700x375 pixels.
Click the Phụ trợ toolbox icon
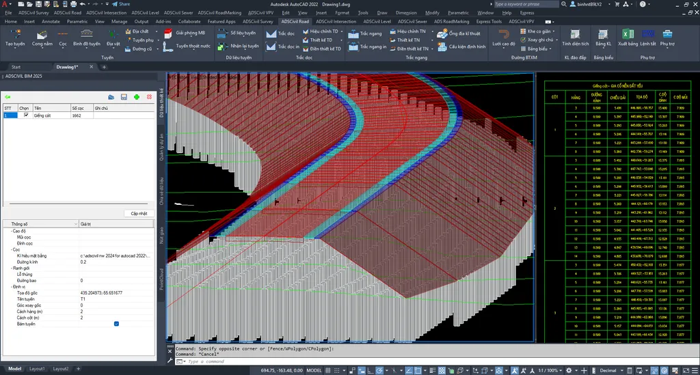coord(667,34)
